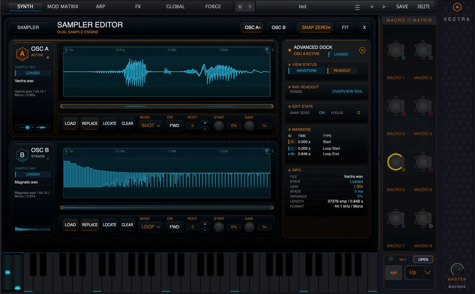Image resolution: width=475 pixels, height=294 pixels.
Task: Go to previous preset arrow
Action: tap(372, 7)
